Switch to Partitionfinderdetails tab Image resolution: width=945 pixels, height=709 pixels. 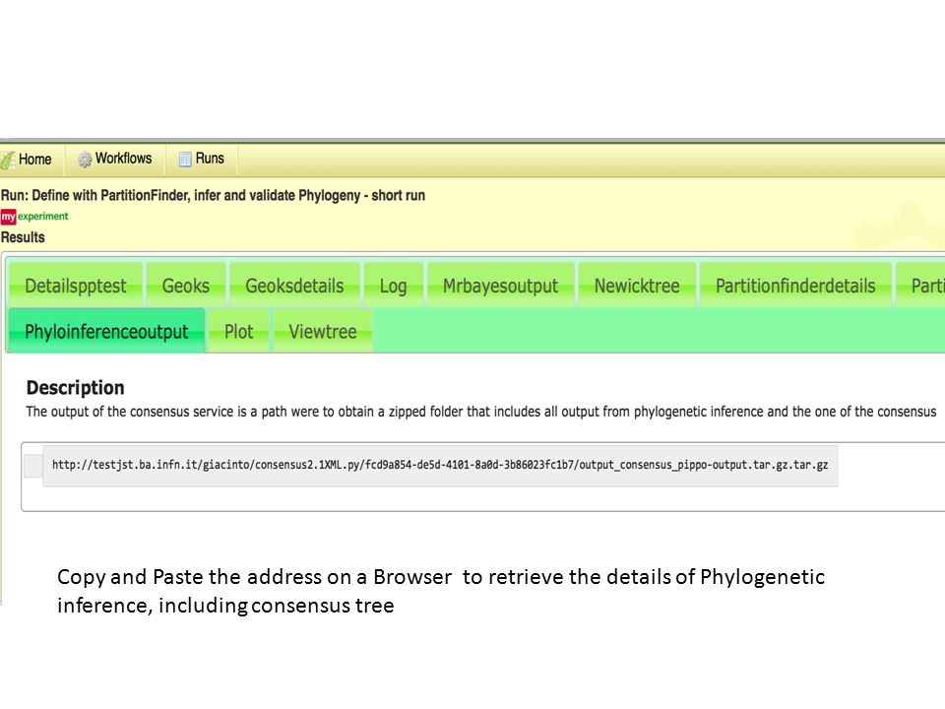click(x=795, y=286)
